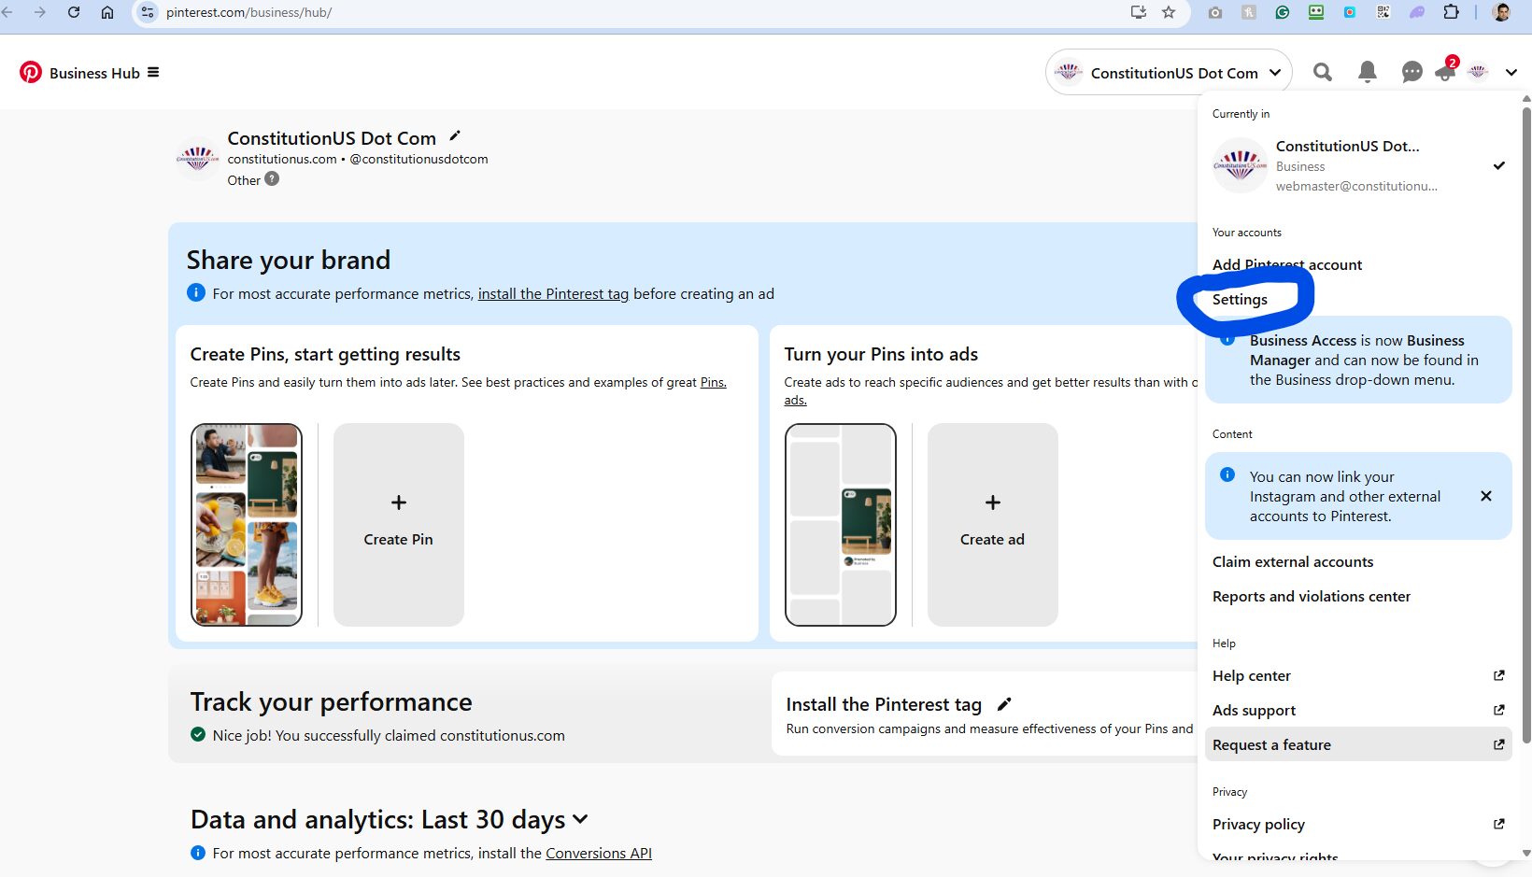Open the Business Hub hamburger menu
The image size is (1532, 877).
point(153,73)
